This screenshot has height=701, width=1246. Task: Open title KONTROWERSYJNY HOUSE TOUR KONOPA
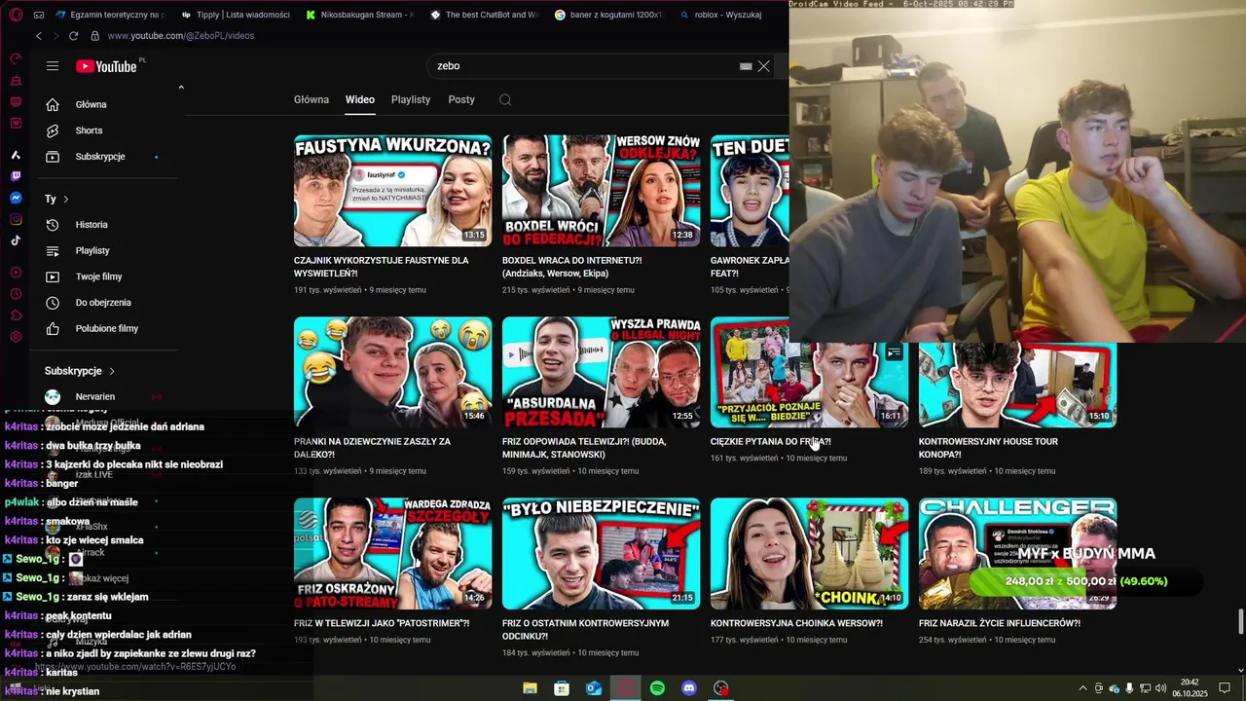tap(988, 448)
